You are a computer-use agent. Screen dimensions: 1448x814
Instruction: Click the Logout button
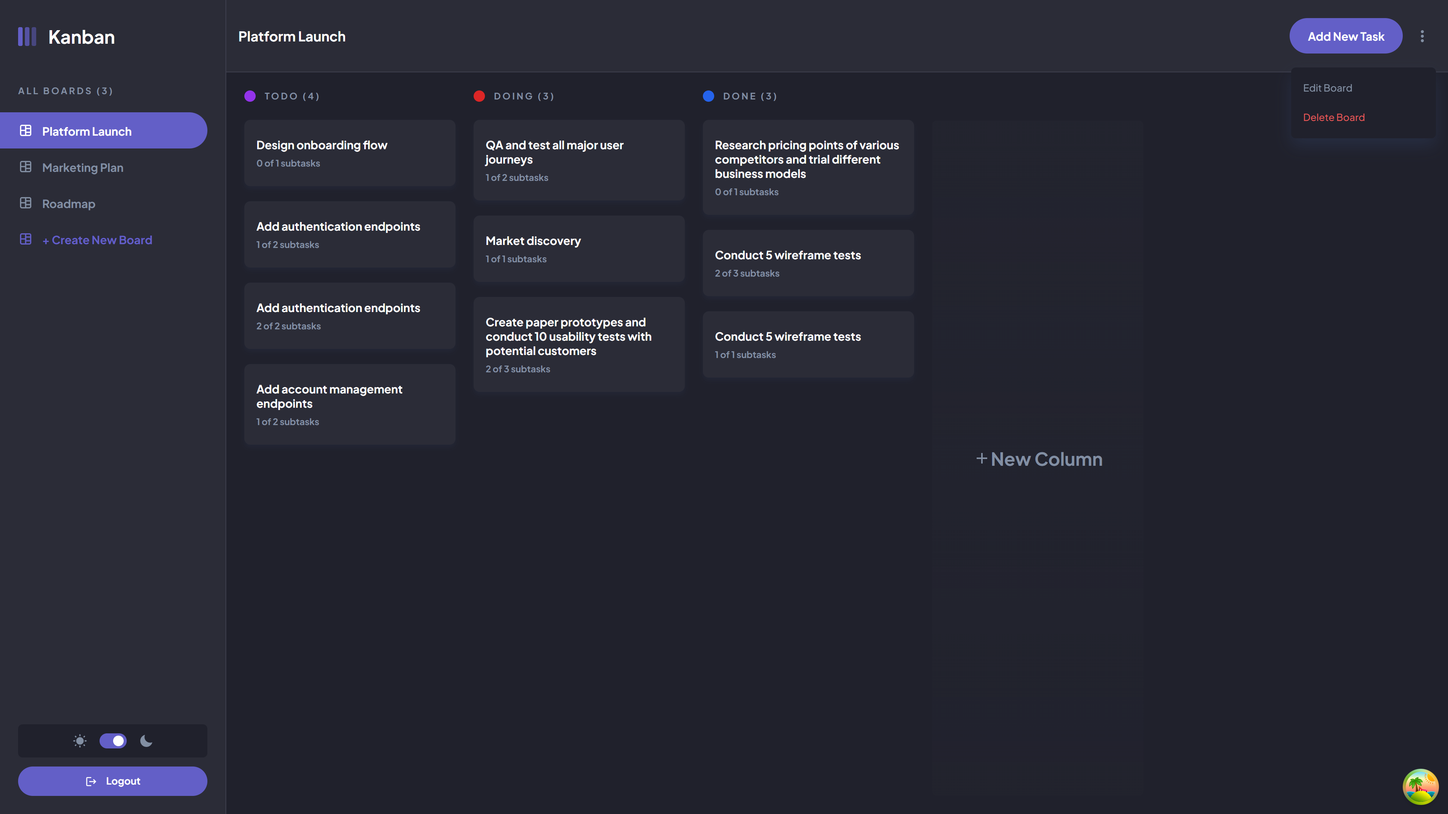coord(112,781)
